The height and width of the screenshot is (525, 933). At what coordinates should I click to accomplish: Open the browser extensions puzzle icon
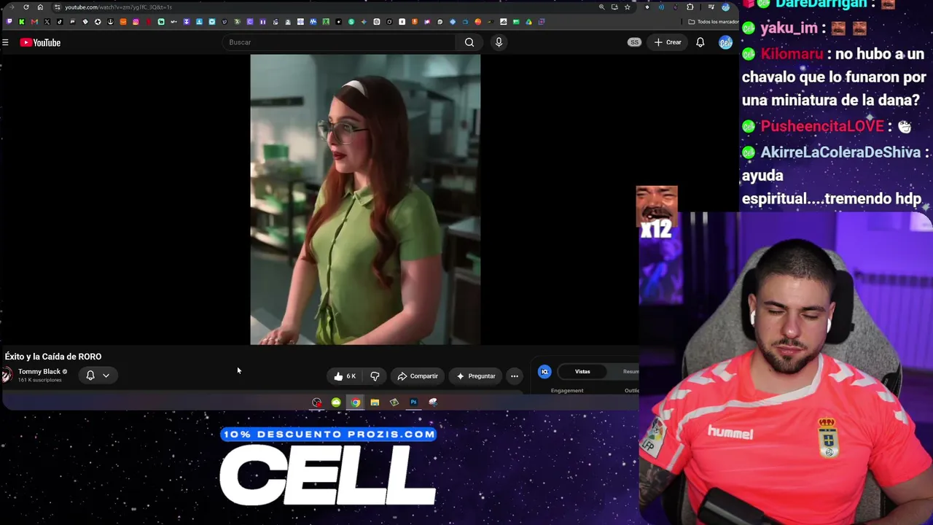690,7
